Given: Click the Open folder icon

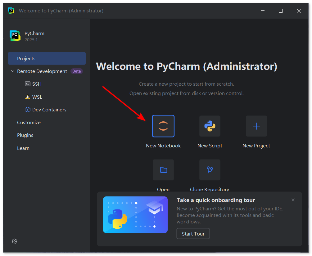Looking at the screenshot, I should pos(163,170).
